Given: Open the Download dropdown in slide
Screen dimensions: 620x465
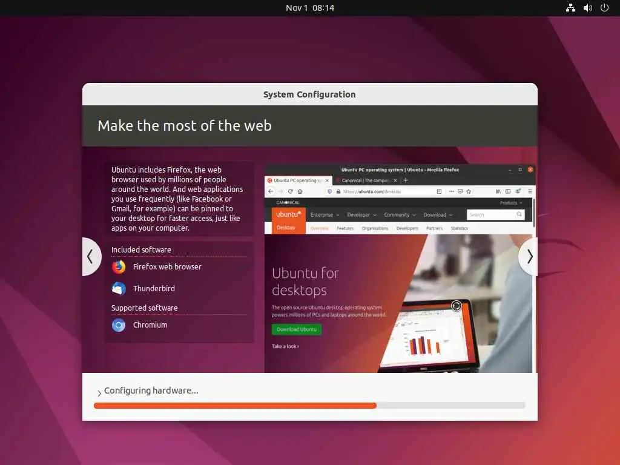Looking at the screenshot, I should [438, 215].
